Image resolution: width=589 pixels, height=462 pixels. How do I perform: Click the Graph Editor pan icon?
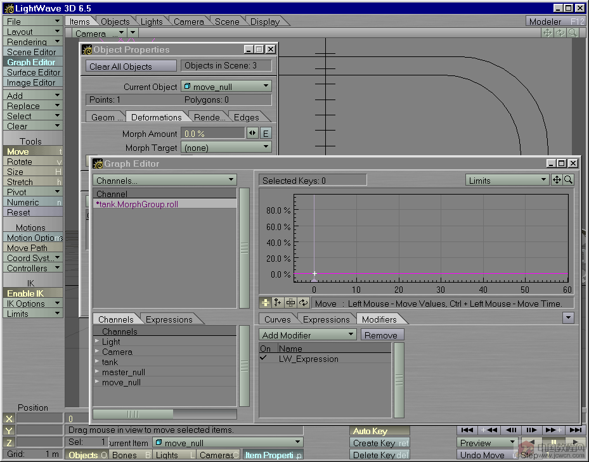point(556,180)
